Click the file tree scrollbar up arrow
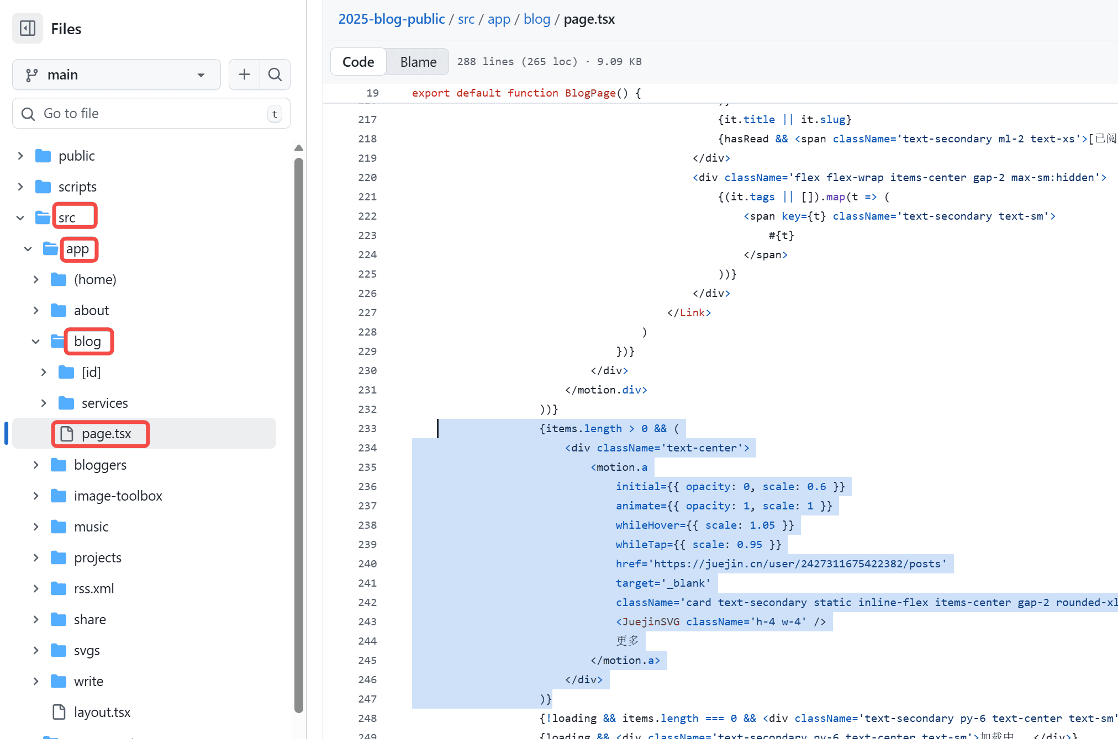This screenshot has width=1118, height=739. pos(299,148)
